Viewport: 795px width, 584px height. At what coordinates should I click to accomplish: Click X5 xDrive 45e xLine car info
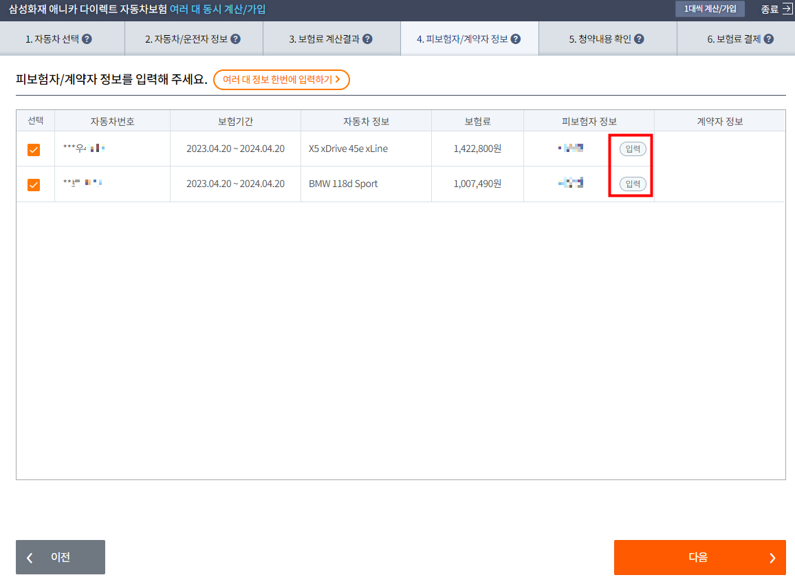(348, 149)
